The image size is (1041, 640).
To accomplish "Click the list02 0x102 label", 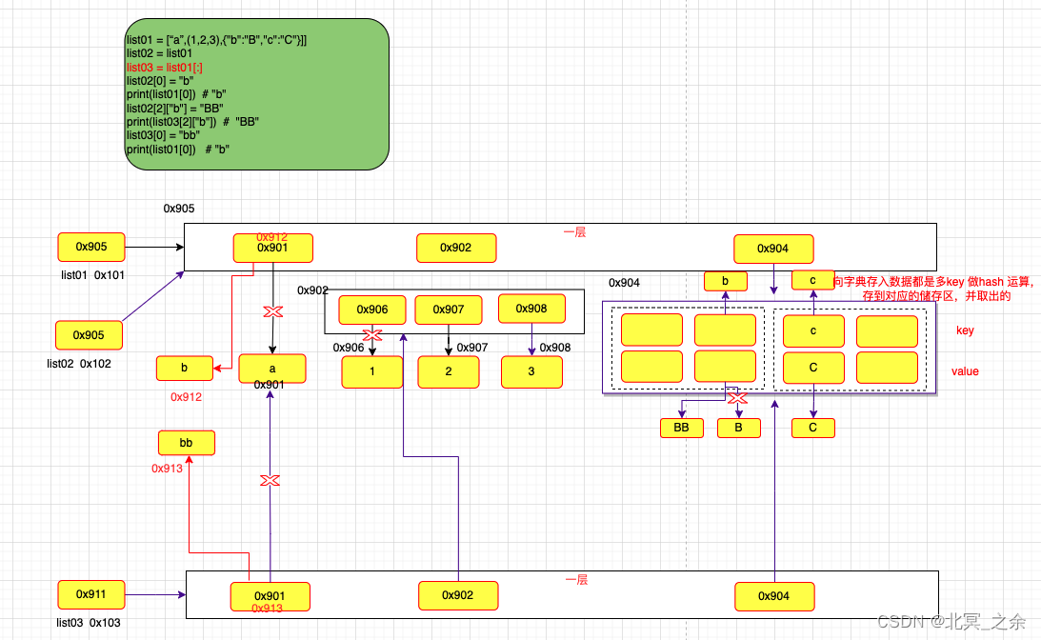I will coord(79,364).
